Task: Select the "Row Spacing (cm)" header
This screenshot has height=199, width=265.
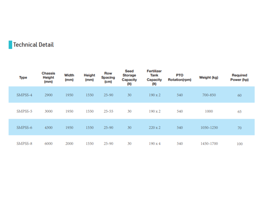Action: [108, 78]
